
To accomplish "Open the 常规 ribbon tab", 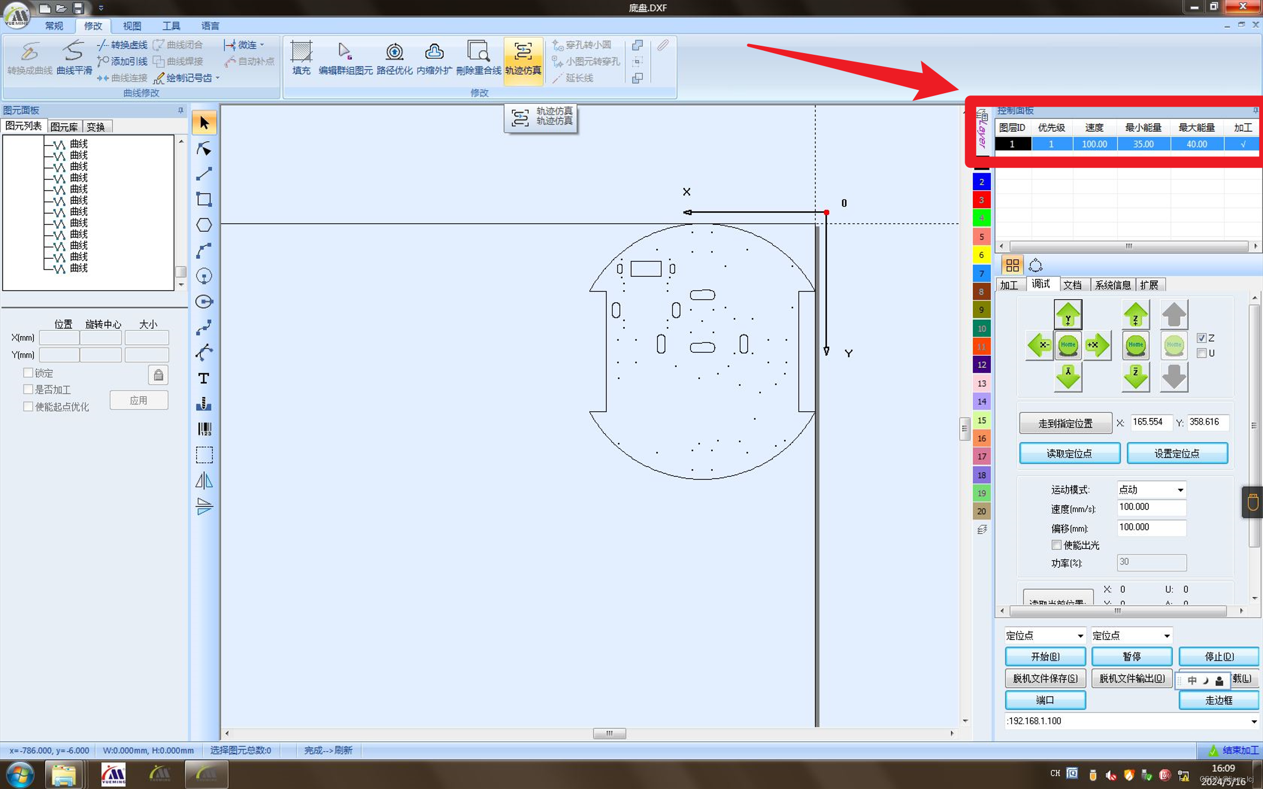I will [x=54, y=25].
